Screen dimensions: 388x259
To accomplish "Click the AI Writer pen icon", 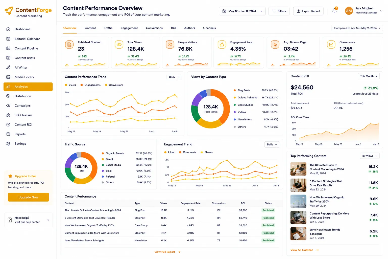I will point(8,67).
